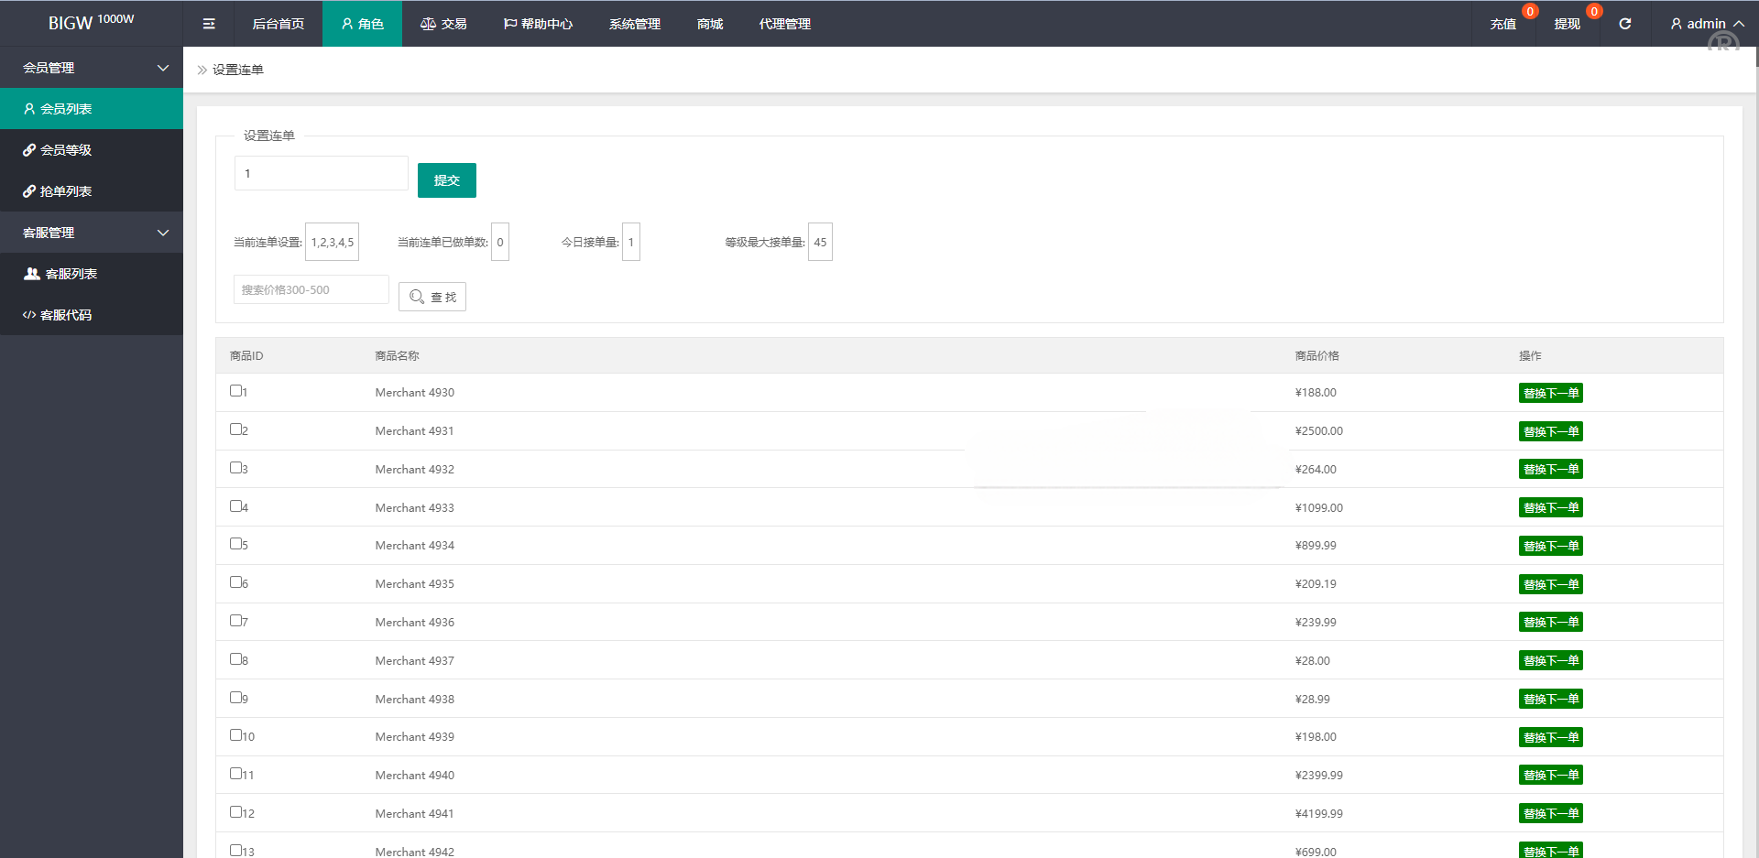1759x858 pixels.
Task: Check the checkbox for Merchant 4930
Action: [x=235, y=391]
